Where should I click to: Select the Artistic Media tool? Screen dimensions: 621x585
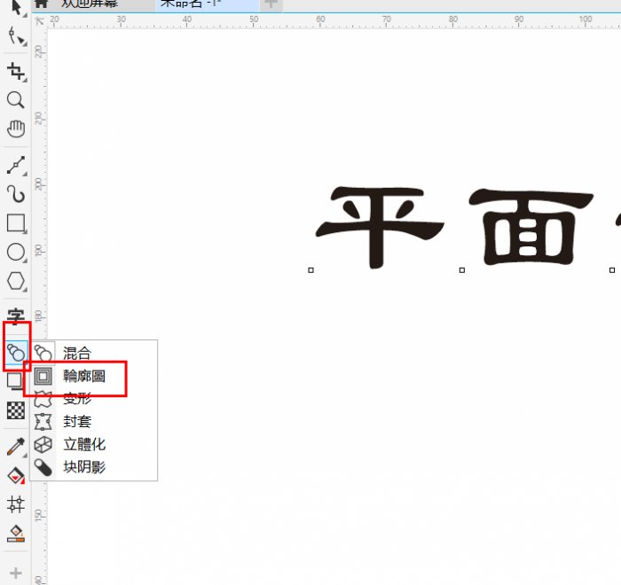click(x=15, y=194)
